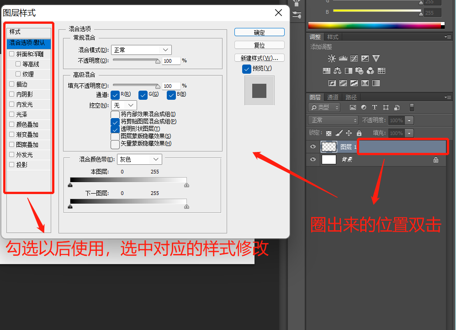
Task: Add a Brightness/Contrast adjustment (sun icon)
Action: point(332,58)
